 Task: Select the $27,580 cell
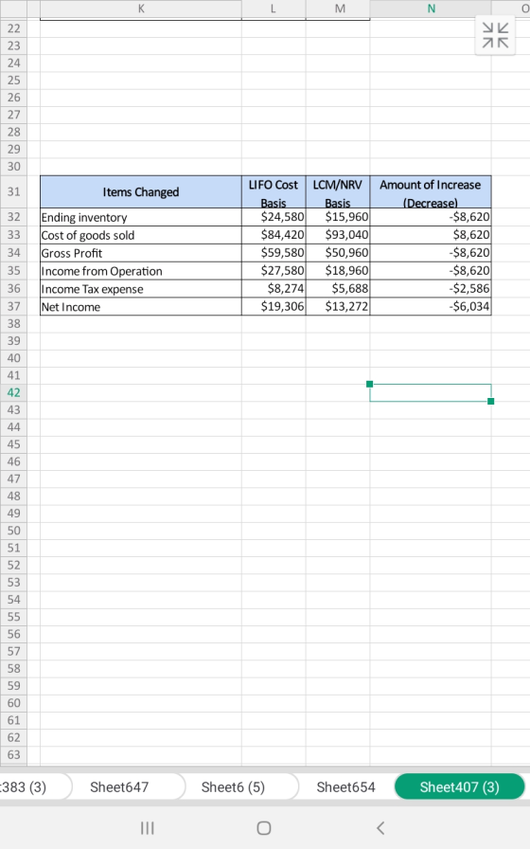click(274, 271)
